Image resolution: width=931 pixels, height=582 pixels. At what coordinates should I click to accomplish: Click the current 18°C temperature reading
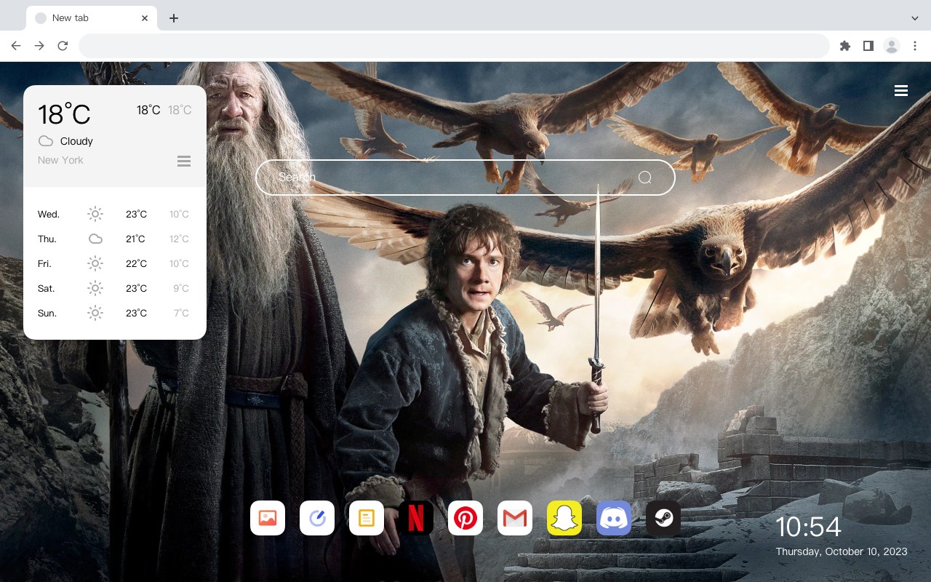click(x=64, y=114)
